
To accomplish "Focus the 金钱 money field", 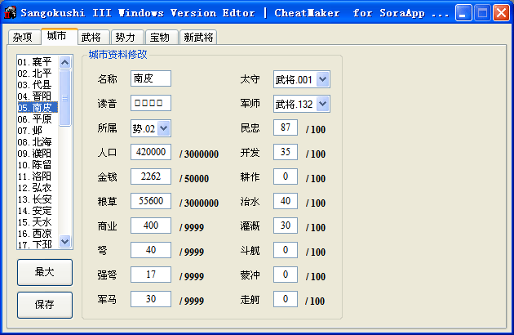I will pyautogui.click(x=150, y=177).
